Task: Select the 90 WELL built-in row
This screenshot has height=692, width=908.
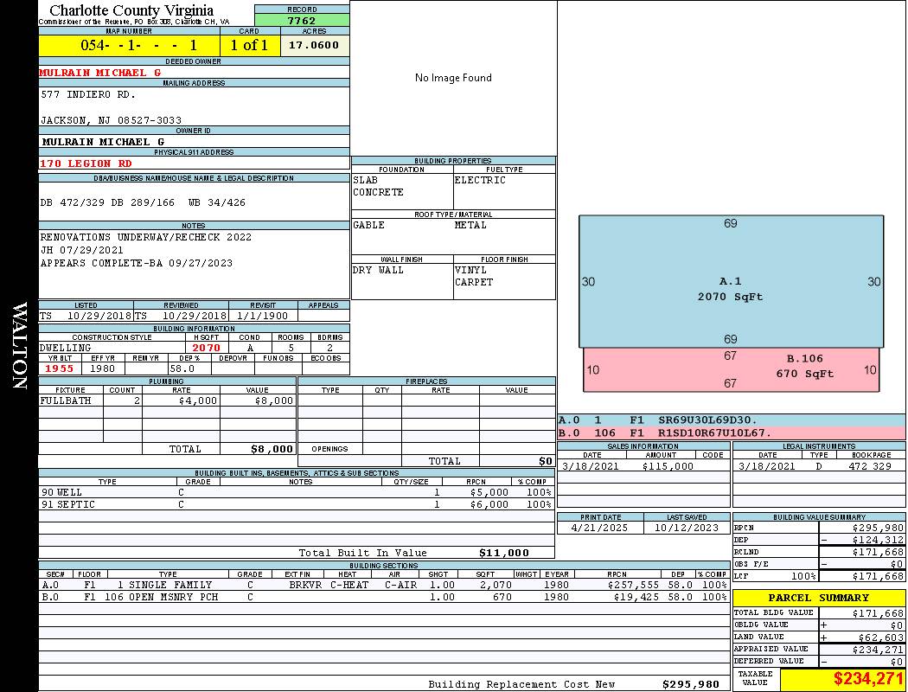Action: (297, 492)
